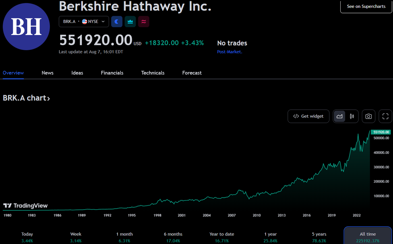
Task: Switch chart to candlestick style
Action: 352,116
